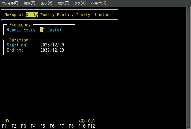191x129 pixels.
Task: Edit the Starting date 2025/12/29
Action: pyautogui.click(x=52, y=45)
